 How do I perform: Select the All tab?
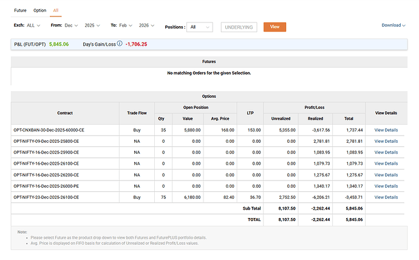[x=56, y=10]
